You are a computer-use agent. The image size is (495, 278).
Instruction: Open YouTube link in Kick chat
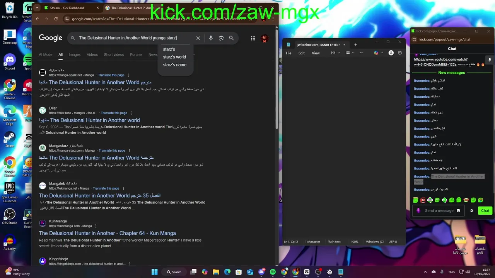[441, 62]
